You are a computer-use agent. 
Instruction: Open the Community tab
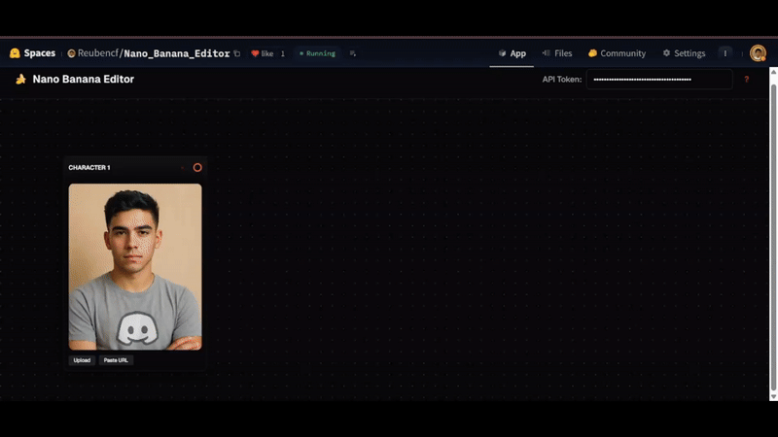point(617,53)
